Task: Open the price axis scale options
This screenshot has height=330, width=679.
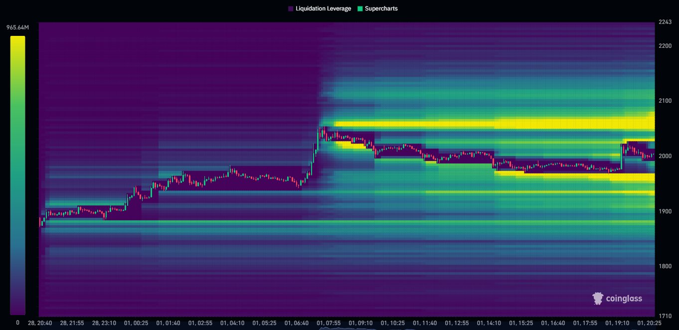Action: pos(665,174)
